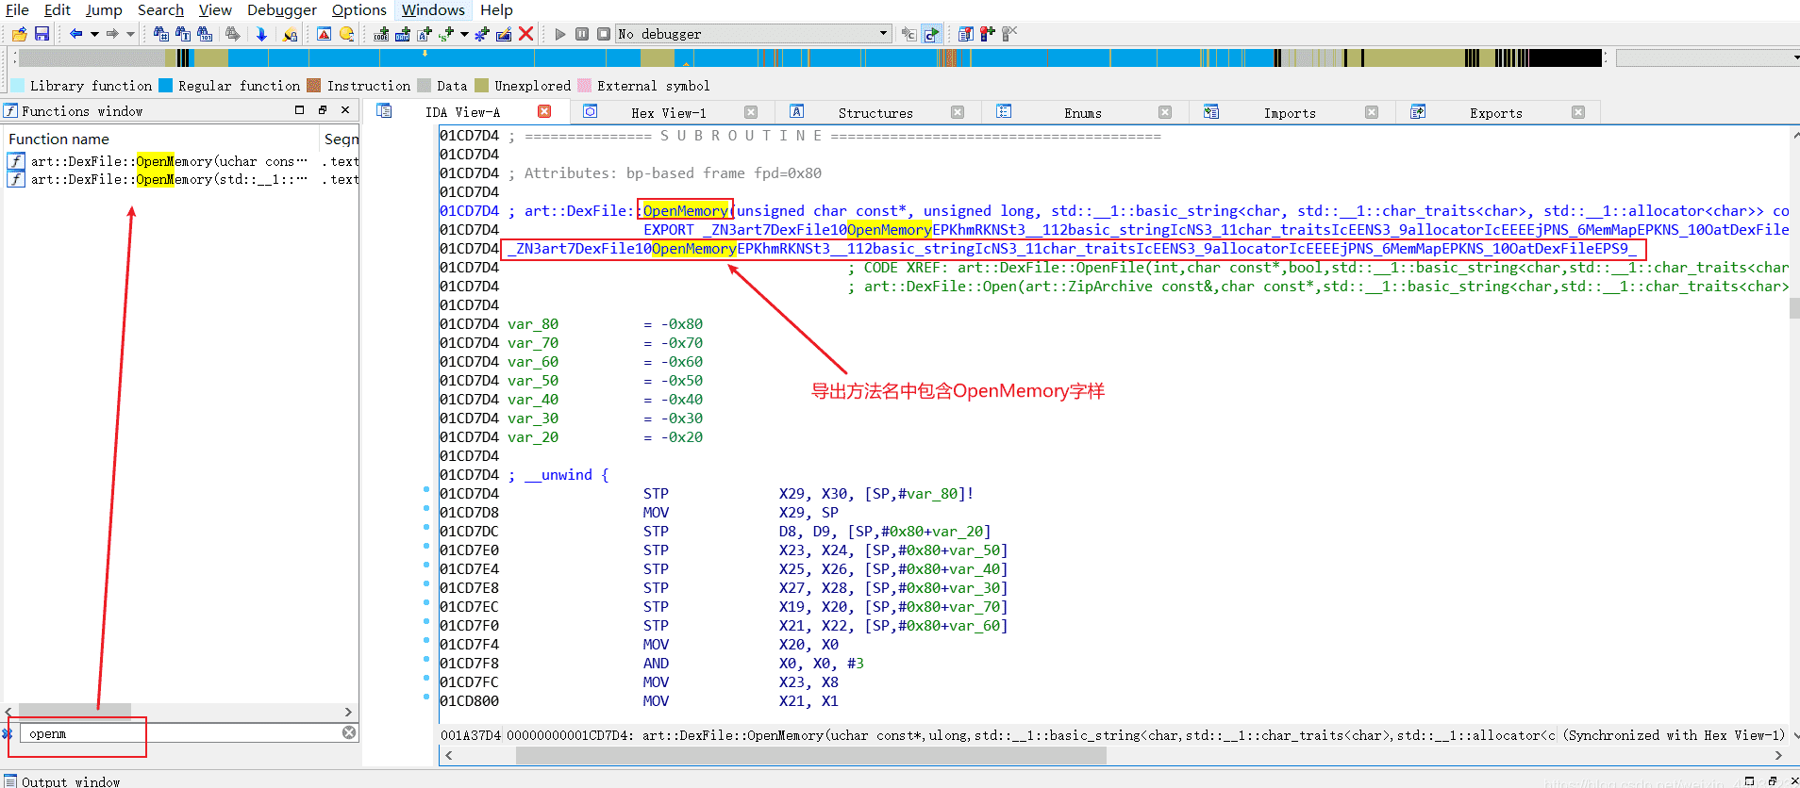Image resolution: width=1800 pixels, height=788 pixels.
Task: Open the View menu
Action: point(215,9)
